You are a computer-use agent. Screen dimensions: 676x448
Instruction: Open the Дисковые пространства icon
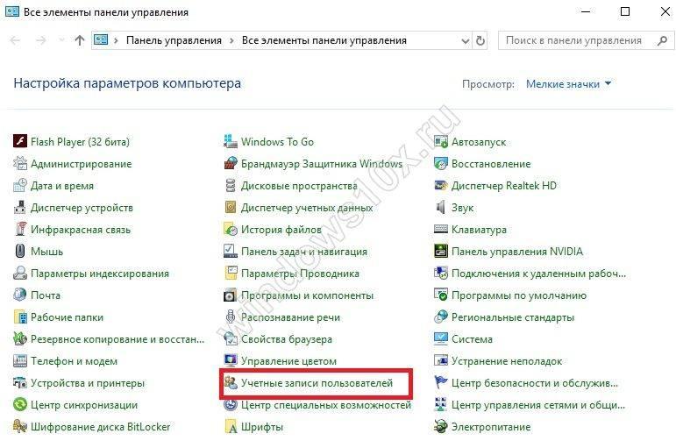coord(231,185)
